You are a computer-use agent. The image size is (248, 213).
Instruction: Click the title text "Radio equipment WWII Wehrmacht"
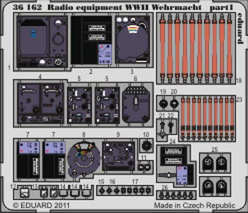(x=124, y=8)
